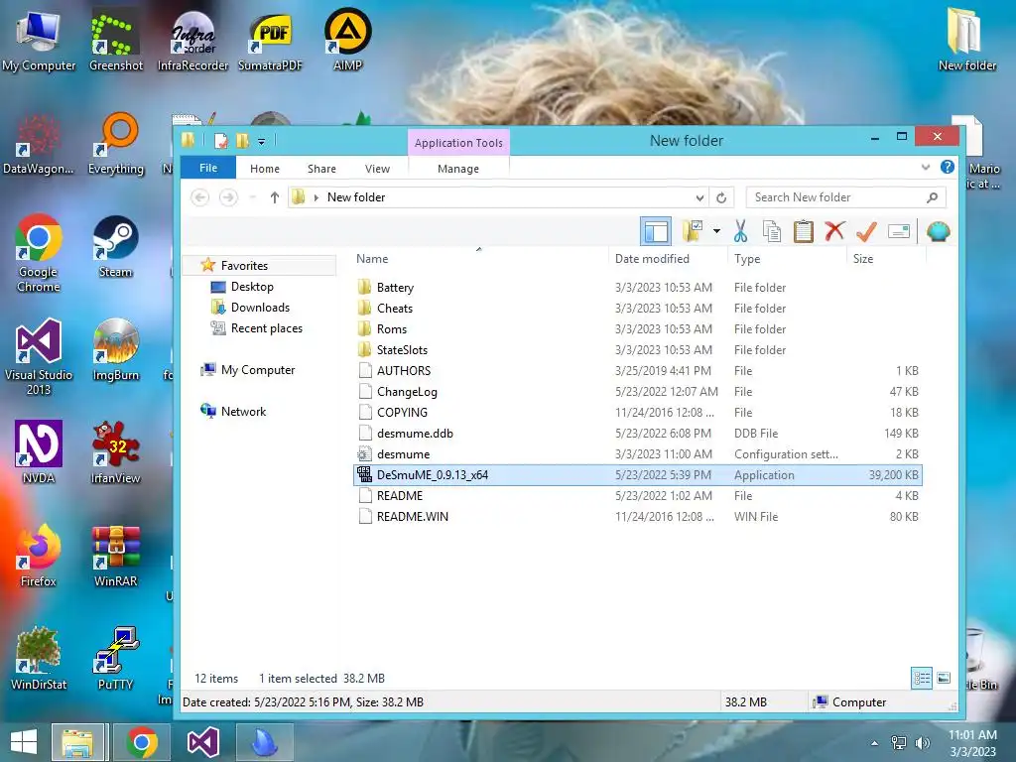Select the desmume.ddb file
The image size is (1016, 762).
point(415,433)
